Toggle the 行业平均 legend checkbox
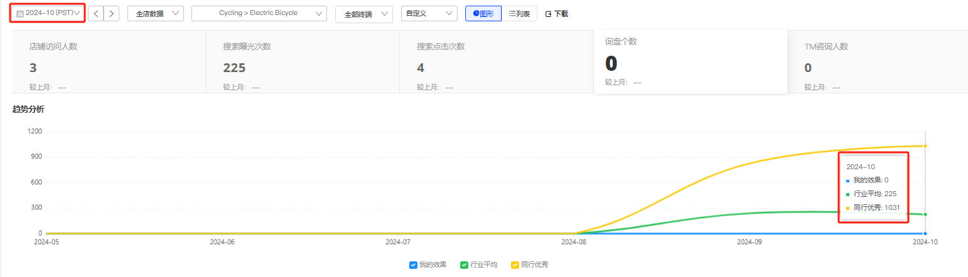Image resolution: width=968 pixels, height=277 pixels. [x=464, y=265]
